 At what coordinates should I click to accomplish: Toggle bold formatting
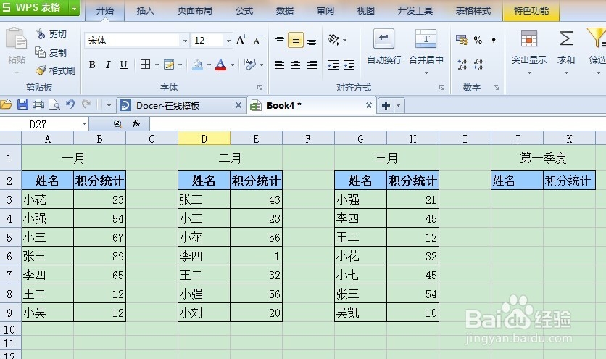(x=92, y=65)
